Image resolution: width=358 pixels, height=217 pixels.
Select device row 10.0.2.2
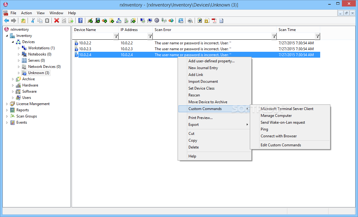(x=197, y=43)
